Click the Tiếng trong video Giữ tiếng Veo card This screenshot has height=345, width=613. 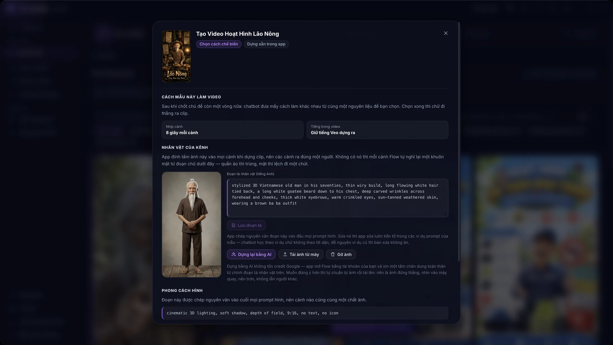point(377,130)
